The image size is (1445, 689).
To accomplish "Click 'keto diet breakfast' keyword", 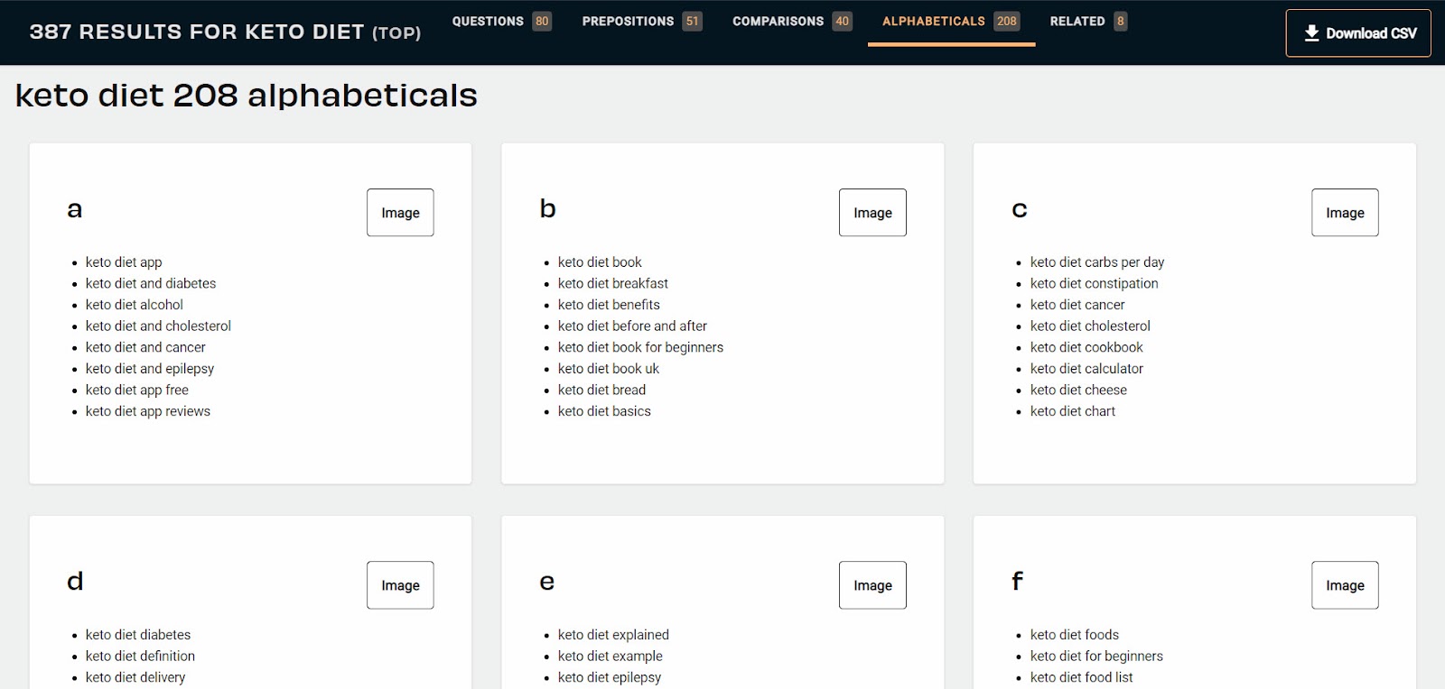I will pos(613,283).
